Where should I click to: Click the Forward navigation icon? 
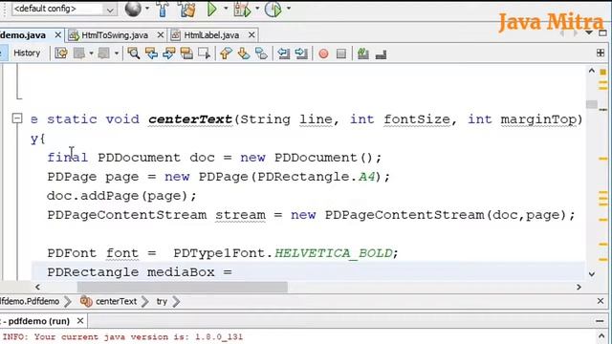104,54
